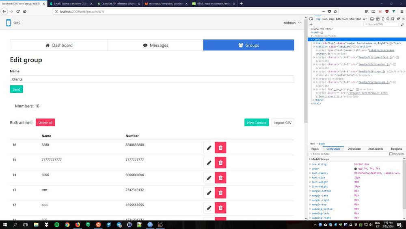
Task: Expand the section element in the inspector
Action: pyautogui.click(x=314, y=47)
